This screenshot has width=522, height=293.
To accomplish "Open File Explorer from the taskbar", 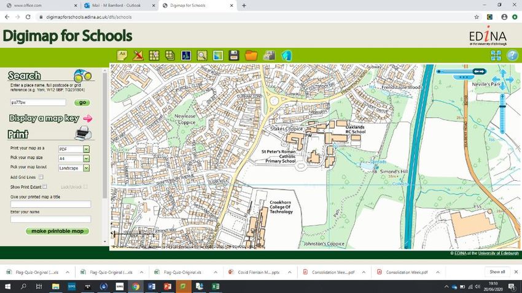I will (x=56, y=286).
